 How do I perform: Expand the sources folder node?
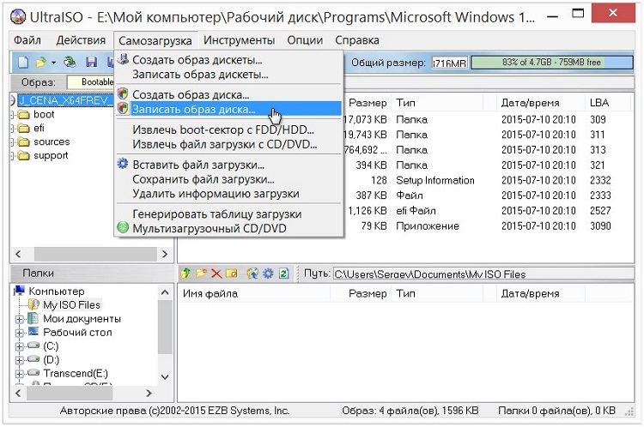pos(12,142)
